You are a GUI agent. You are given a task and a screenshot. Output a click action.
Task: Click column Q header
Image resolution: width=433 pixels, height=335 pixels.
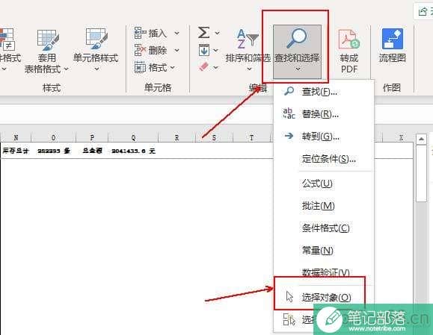[x=133, y=137]
